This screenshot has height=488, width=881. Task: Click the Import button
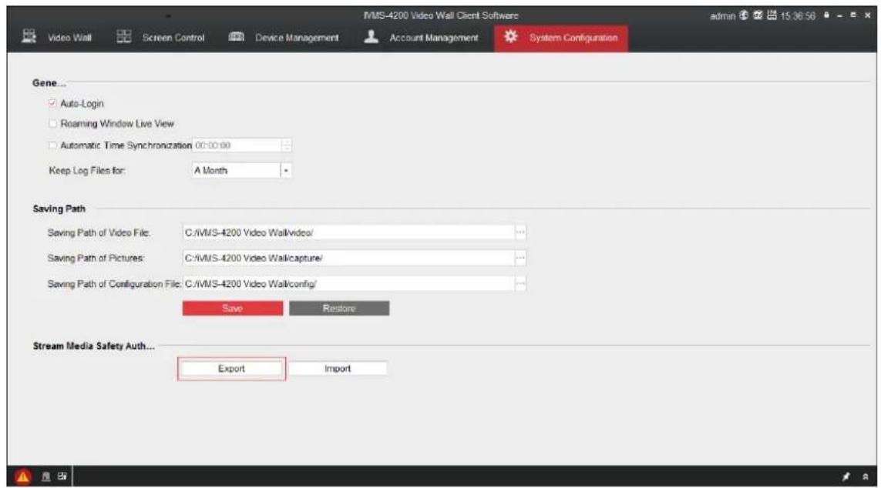click(338, 369)
